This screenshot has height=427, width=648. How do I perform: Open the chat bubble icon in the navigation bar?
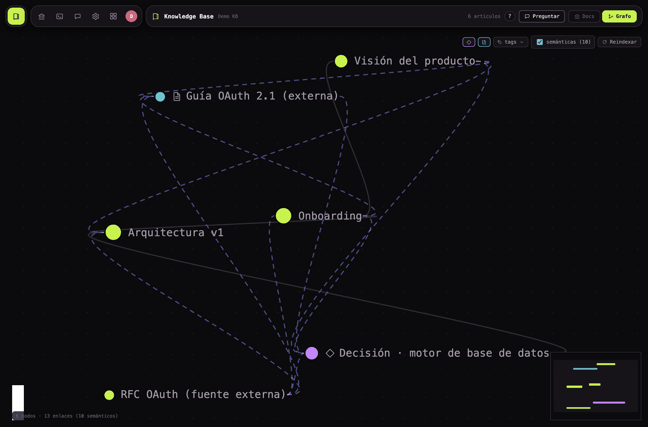(77, 16)
